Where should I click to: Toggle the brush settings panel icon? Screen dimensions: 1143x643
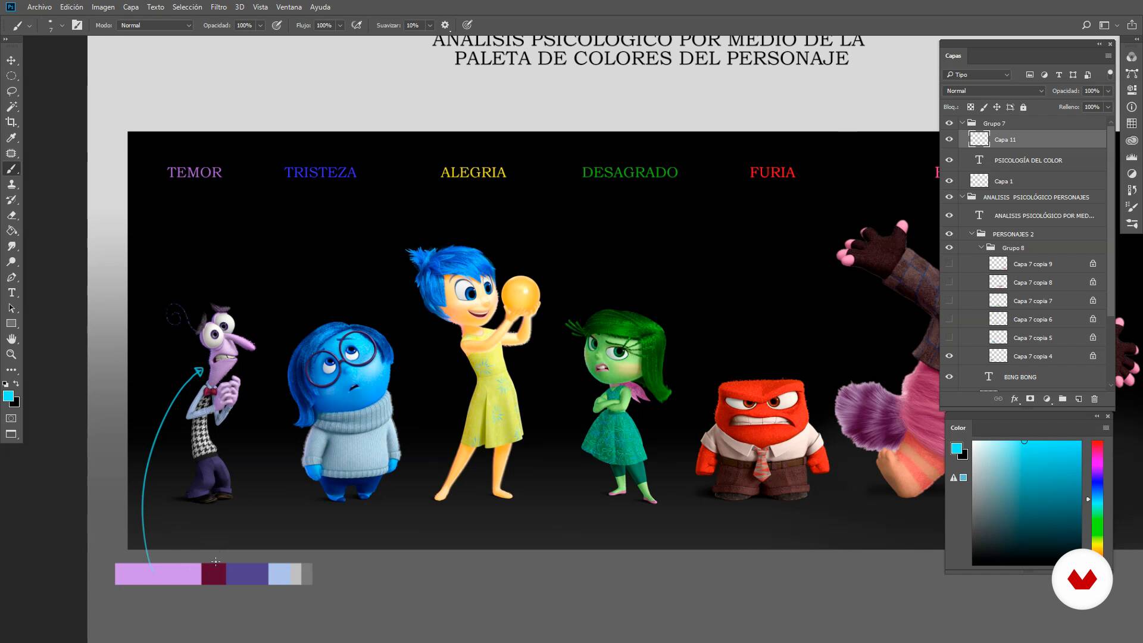pyautogui.click(x=77, y=25)
